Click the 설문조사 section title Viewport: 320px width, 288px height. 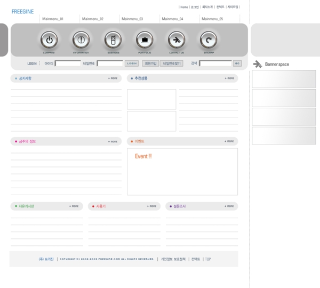180,206
